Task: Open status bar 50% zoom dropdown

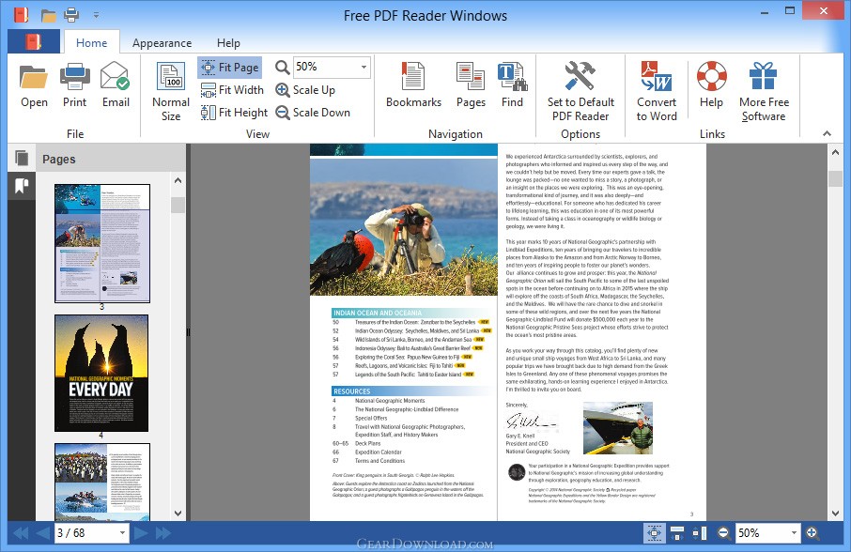Action: tap(794, 533)
